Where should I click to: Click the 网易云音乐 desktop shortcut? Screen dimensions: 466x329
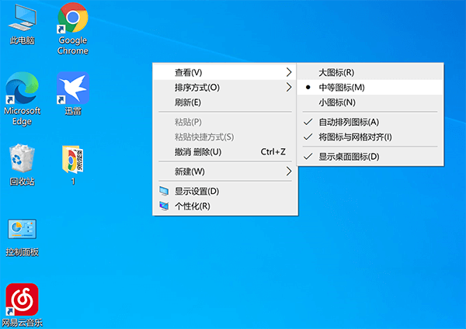click(23, 301)
